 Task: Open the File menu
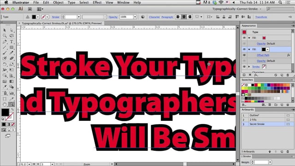point(36,2)
